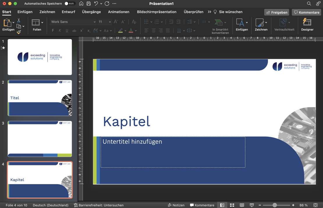Open the Übergänge ribbon tab

tap(91, 12)
